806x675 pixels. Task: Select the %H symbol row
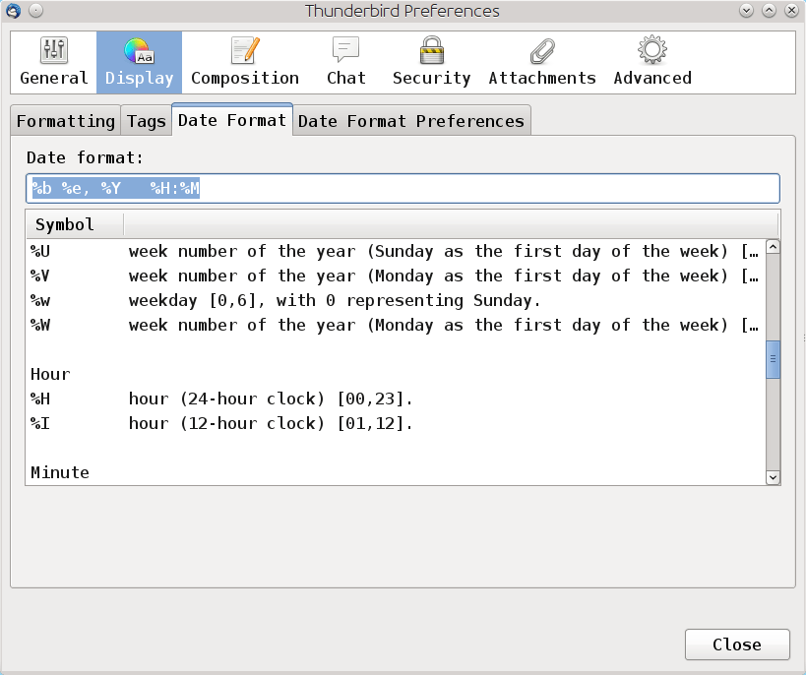pyautogui.click(x=295, y=399)
